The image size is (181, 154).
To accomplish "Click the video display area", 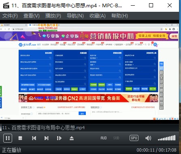I will (x=89, y=72).
